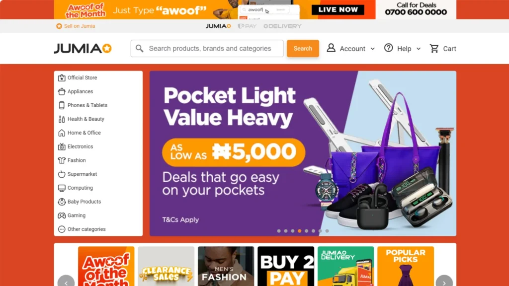Image resolution: width=509 pixels, height=286 pixels.
Task: Switch to the Jumia Delivery tab
Action: [282, 26]
